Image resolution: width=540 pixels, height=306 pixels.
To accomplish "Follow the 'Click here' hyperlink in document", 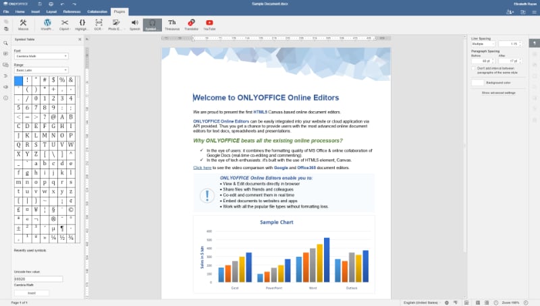I will pos(202,168).
